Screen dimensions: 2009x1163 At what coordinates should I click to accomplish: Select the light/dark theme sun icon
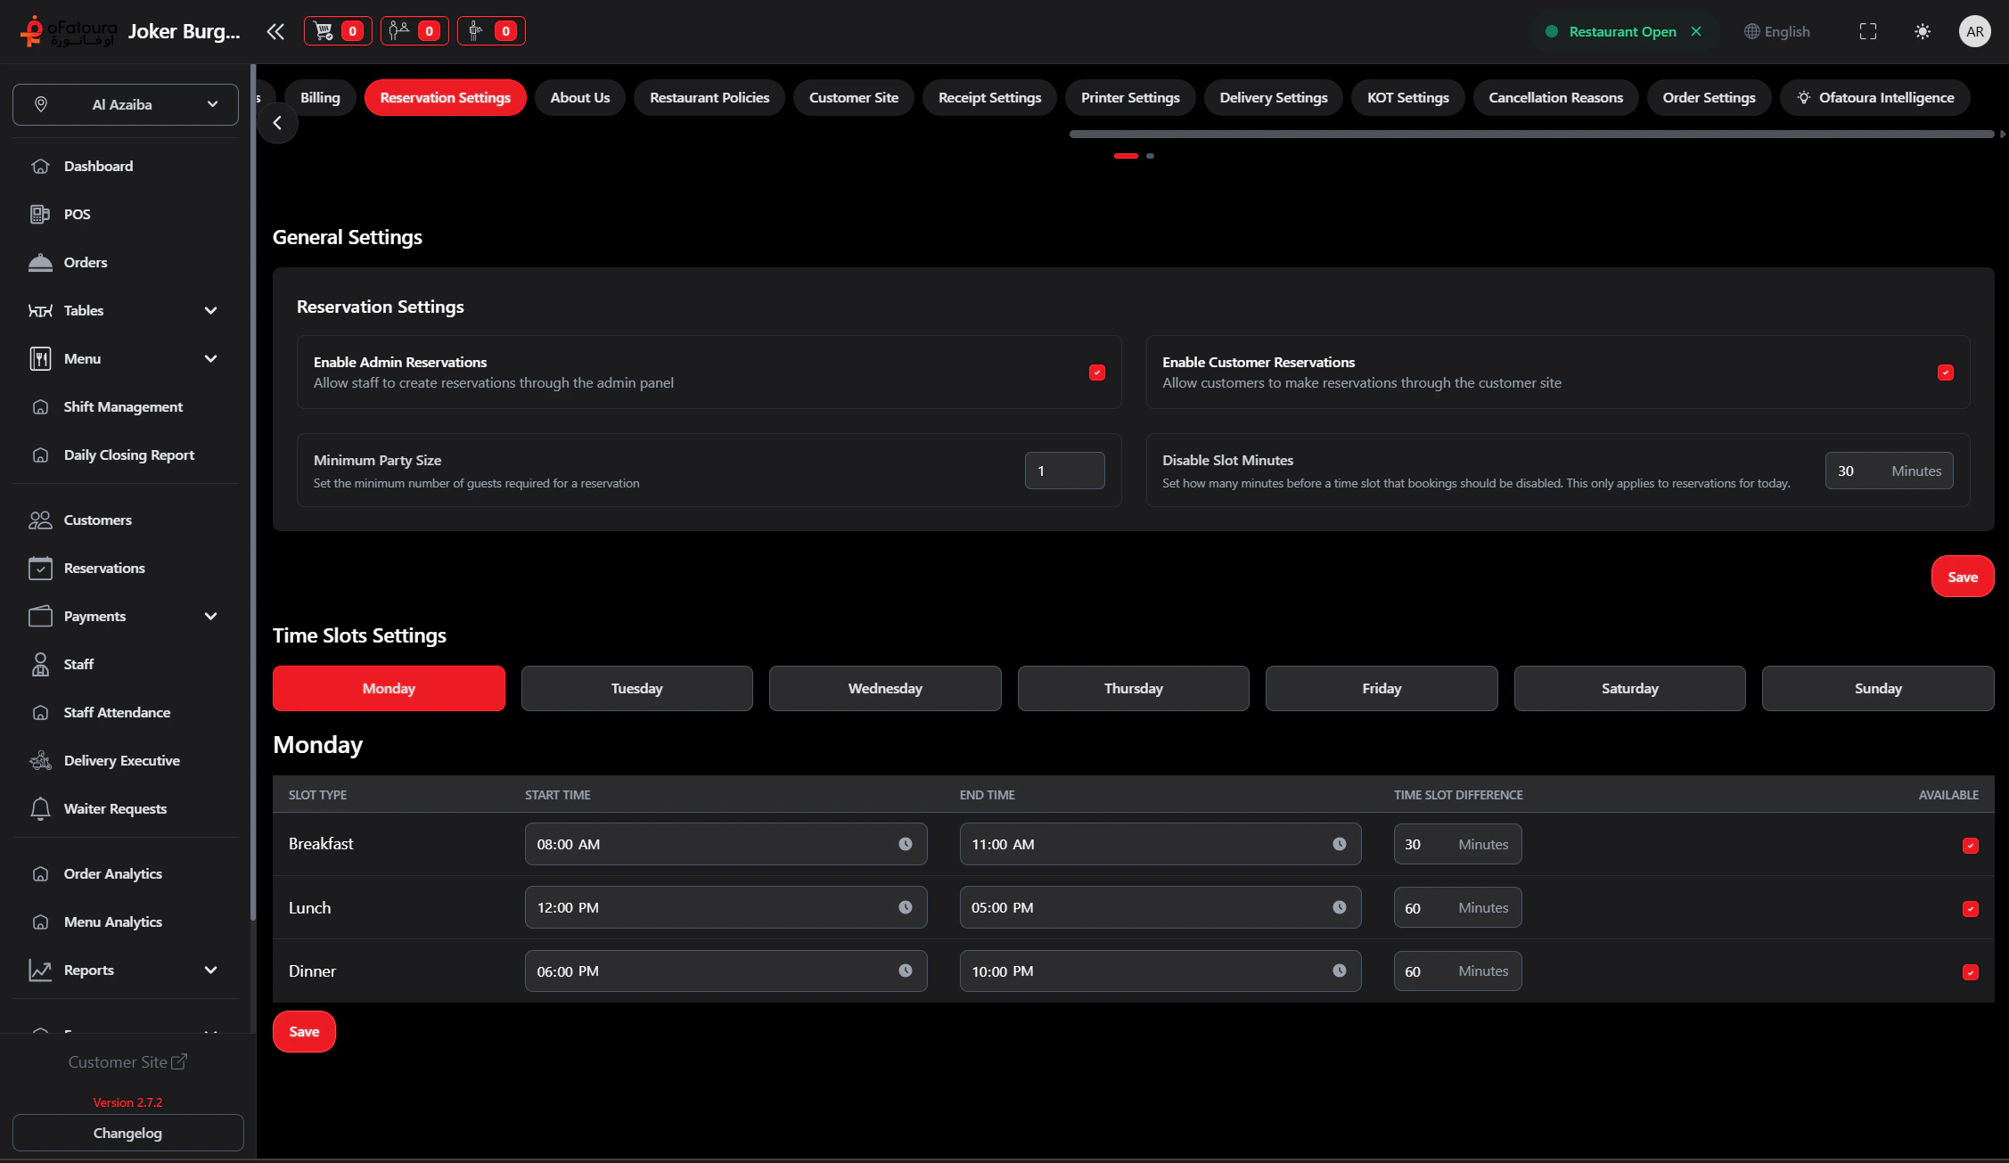[1923, 31]
